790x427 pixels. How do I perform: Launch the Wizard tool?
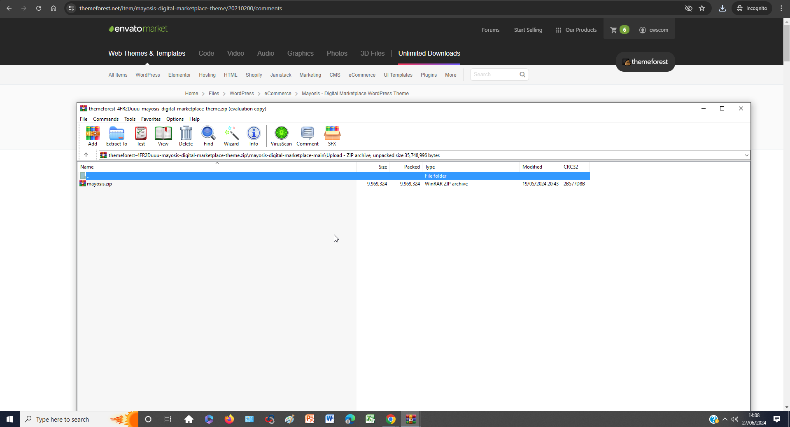pos(231,136)
